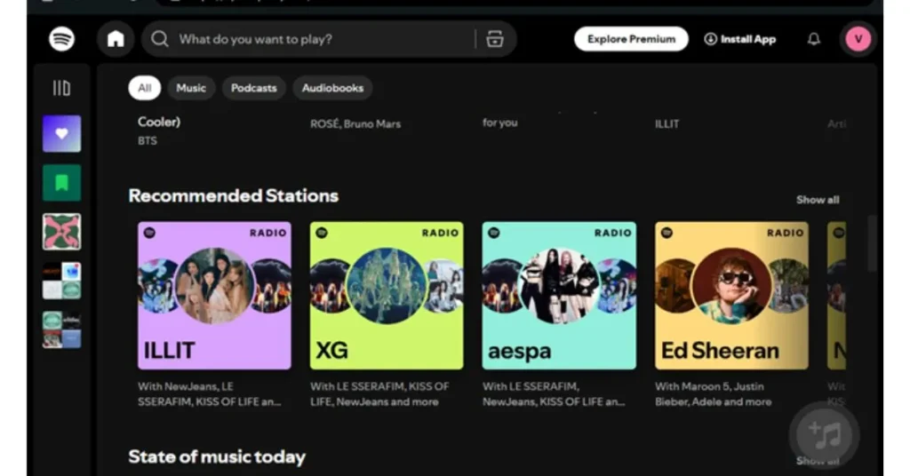Select the Audiobooks filter chip
Screen dimensions: 910x476
click(332, 88)
